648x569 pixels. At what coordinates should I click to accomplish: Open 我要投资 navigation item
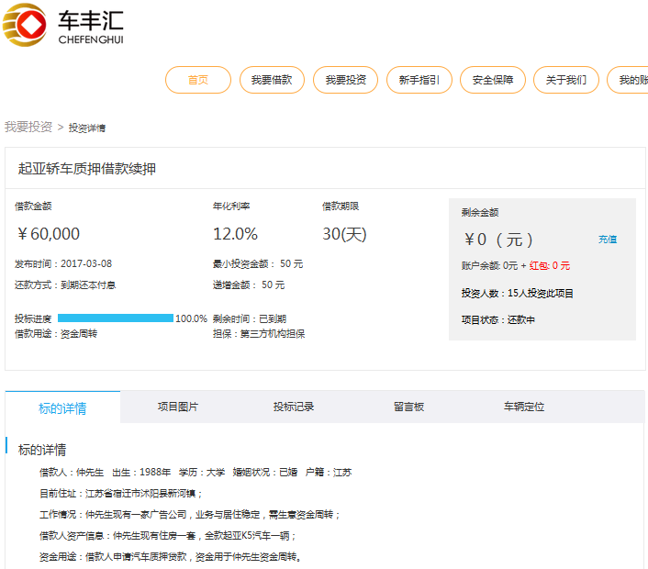pos(345,80)
